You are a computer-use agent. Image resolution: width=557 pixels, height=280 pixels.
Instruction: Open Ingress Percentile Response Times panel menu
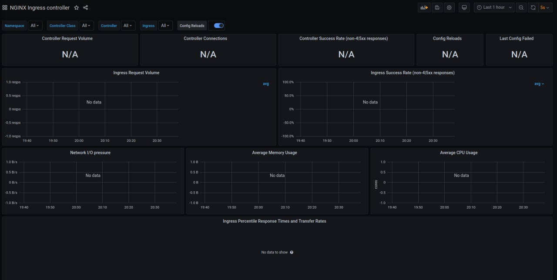275,221
